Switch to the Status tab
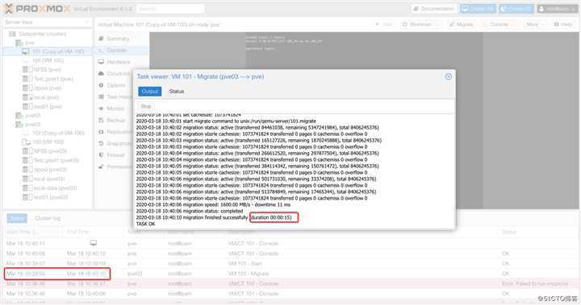581x305 pixels. click(x=177, y=91)
